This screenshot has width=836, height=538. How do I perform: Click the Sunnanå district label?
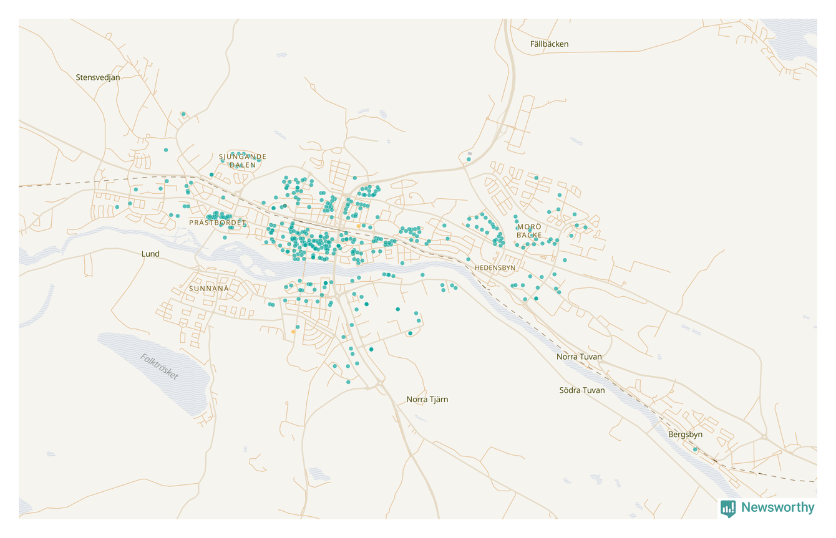(x=209, y=289)
